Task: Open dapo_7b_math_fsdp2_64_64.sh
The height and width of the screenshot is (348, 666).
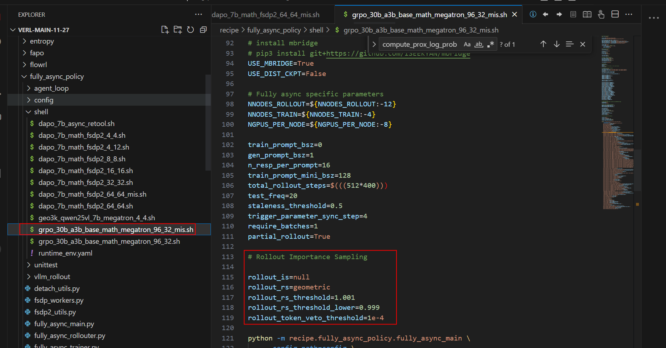Action: click(x=86, y=206)
